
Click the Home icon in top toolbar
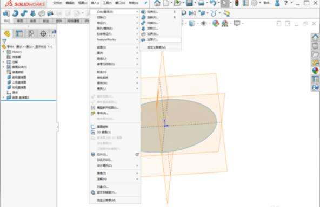(x=157, y=3)
